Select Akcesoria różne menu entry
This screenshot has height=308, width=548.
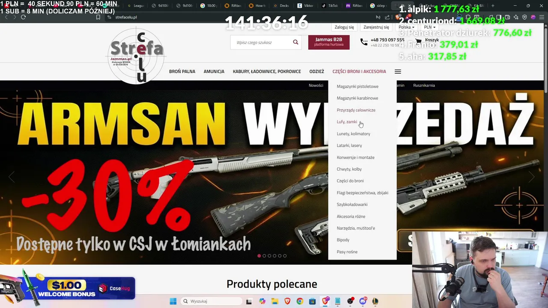351,216
